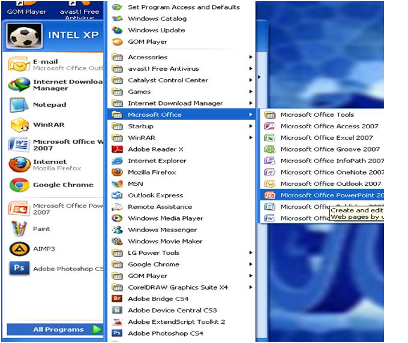The height and width of the screenshot is (343, 408).
Task: Expand the GOM Player folder submenu arrow
Action: pyautogui.click(x=251, y=276)
